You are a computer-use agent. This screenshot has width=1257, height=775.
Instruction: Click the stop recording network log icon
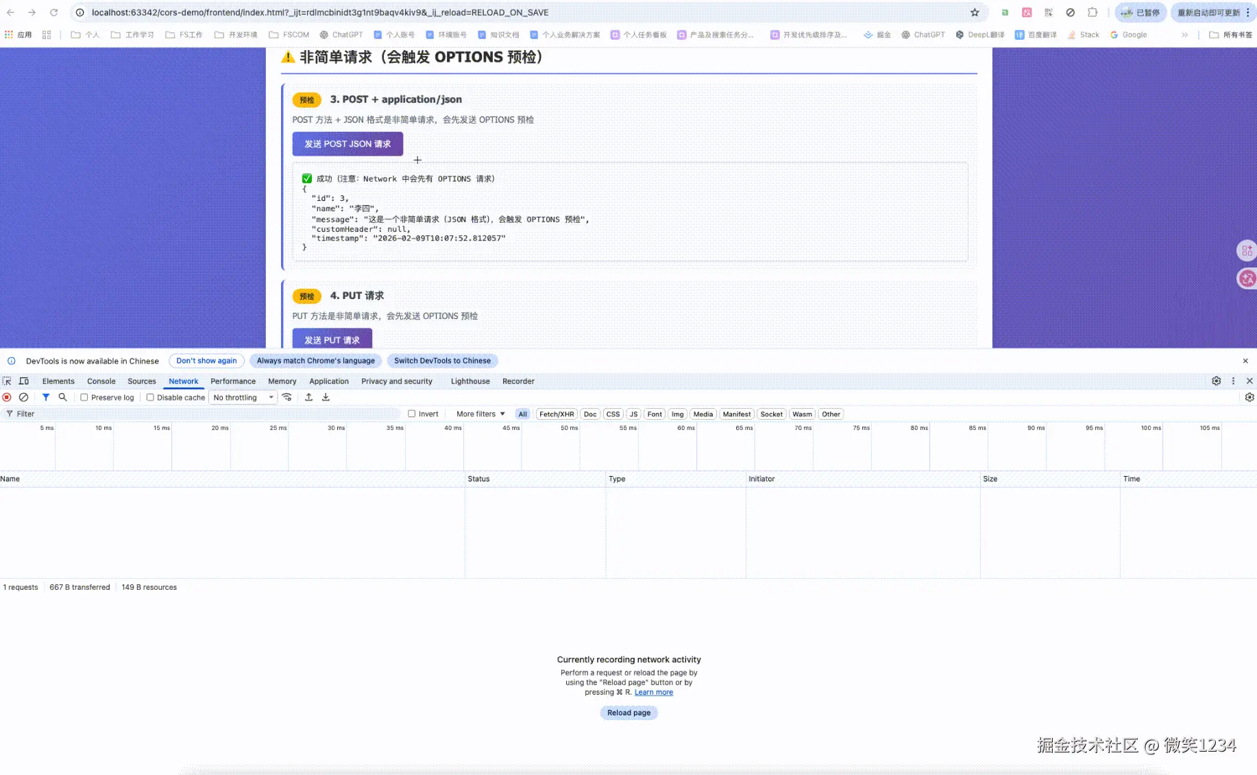click(7, 397)
